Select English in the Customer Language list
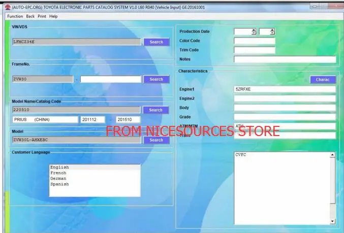The height and width of the screenshot is (233, 344). 95,167
